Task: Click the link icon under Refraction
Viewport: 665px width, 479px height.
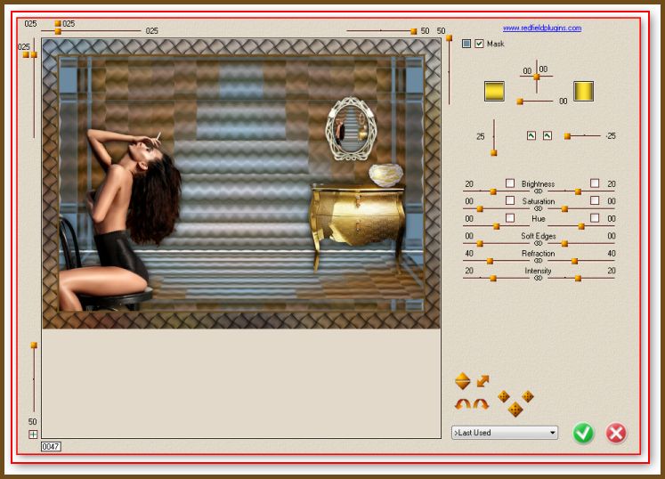Action: click(539, 261)
